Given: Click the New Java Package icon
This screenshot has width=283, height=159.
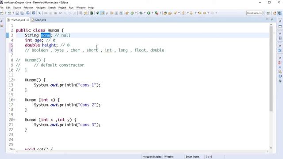Looking at the screenshot, I should [x=127, y=13].
